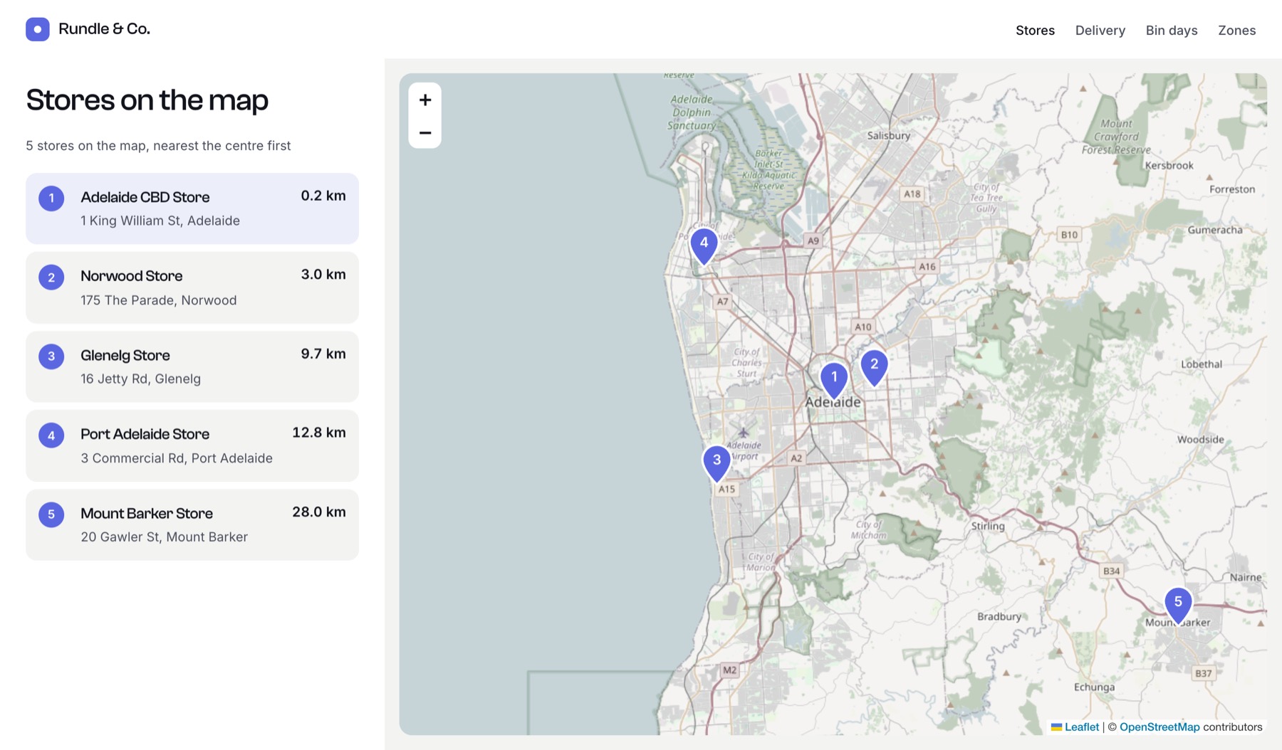Click the B10 road shield on the map
The height and width of the screenshot is (750, 1282).
pos(1070,235)
